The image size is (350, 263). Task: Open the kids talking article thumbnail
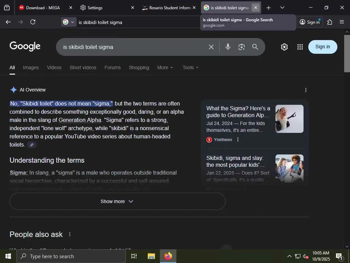coord(289,168)
